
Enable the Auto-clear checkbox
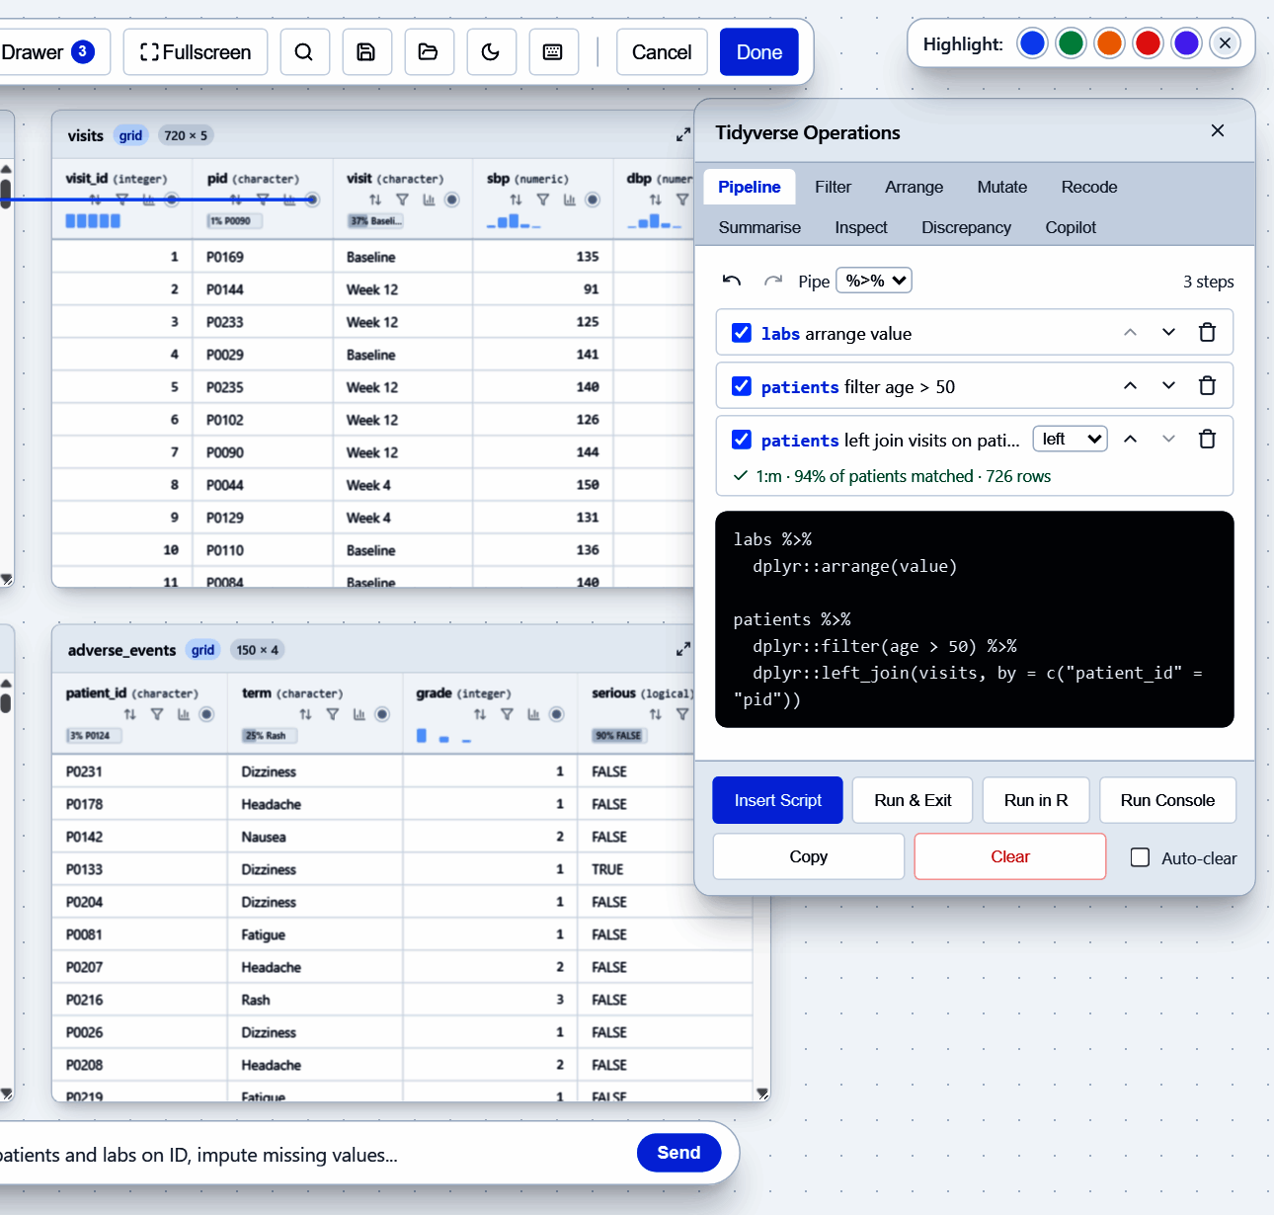1140,857
